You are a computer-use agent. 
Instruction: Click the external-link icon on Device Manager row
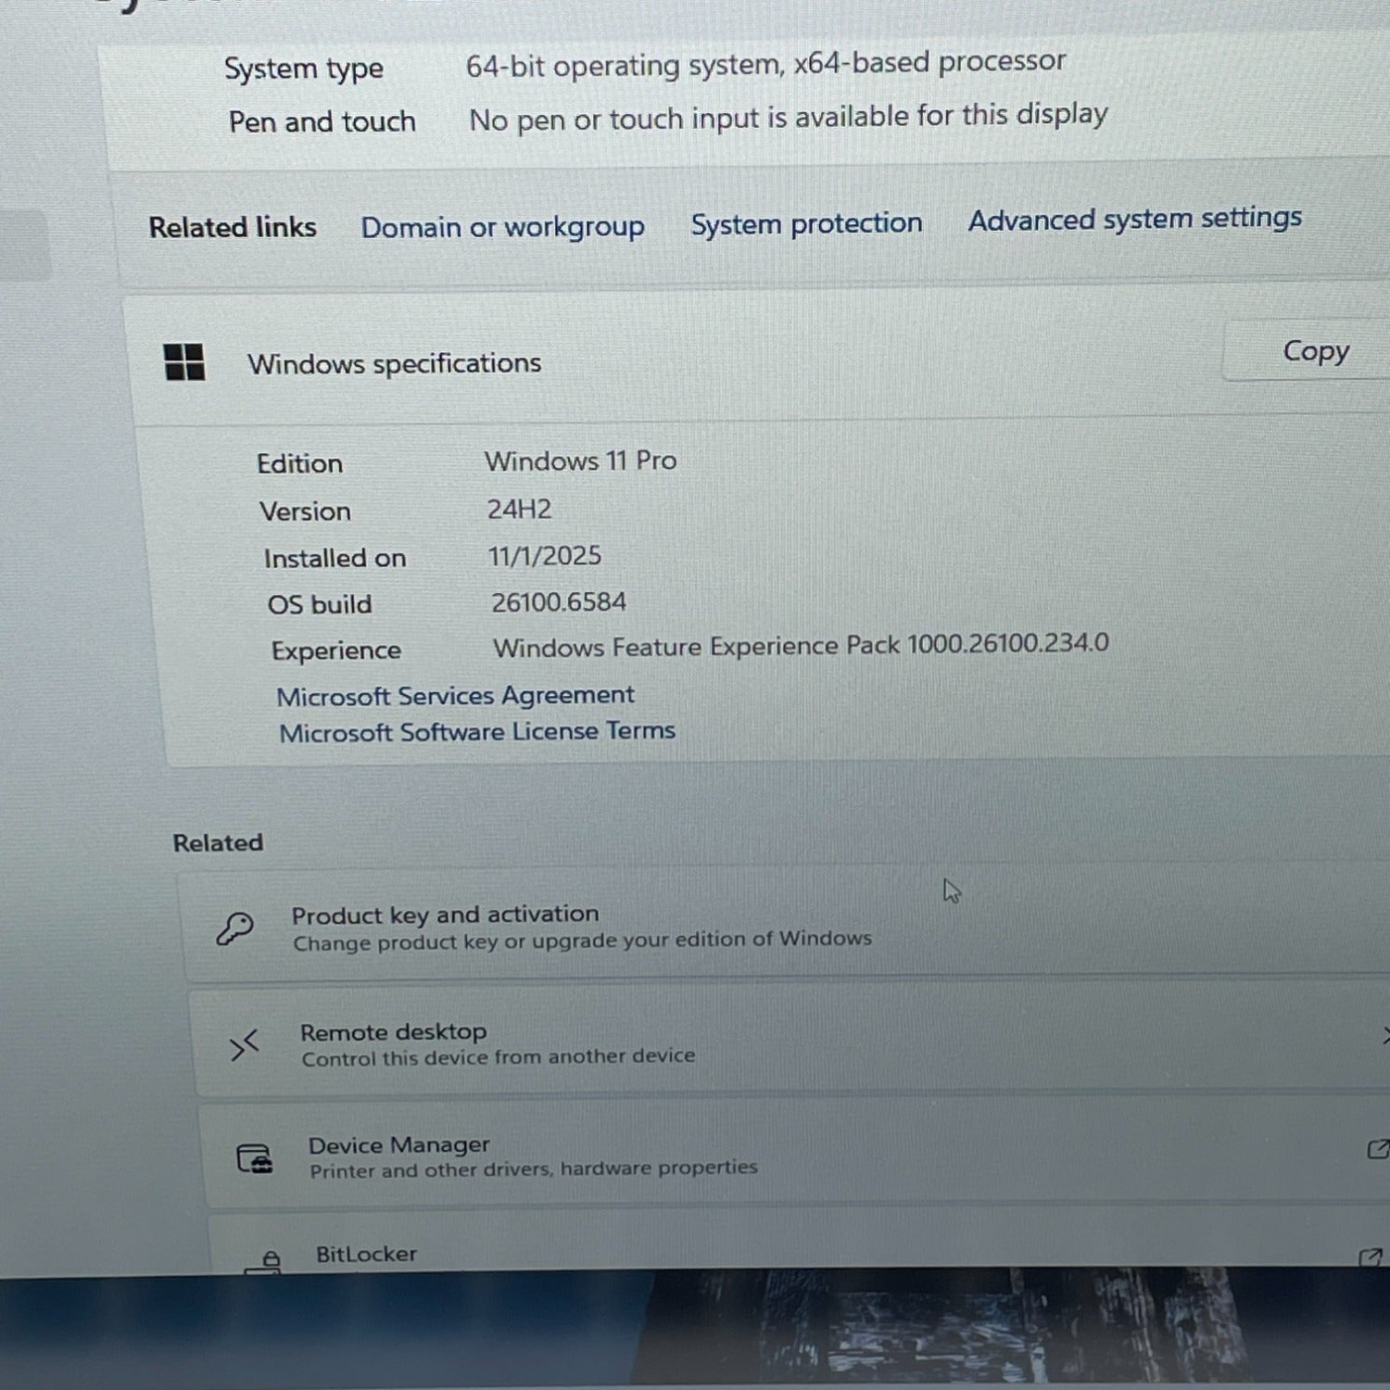[1378, 1149]
